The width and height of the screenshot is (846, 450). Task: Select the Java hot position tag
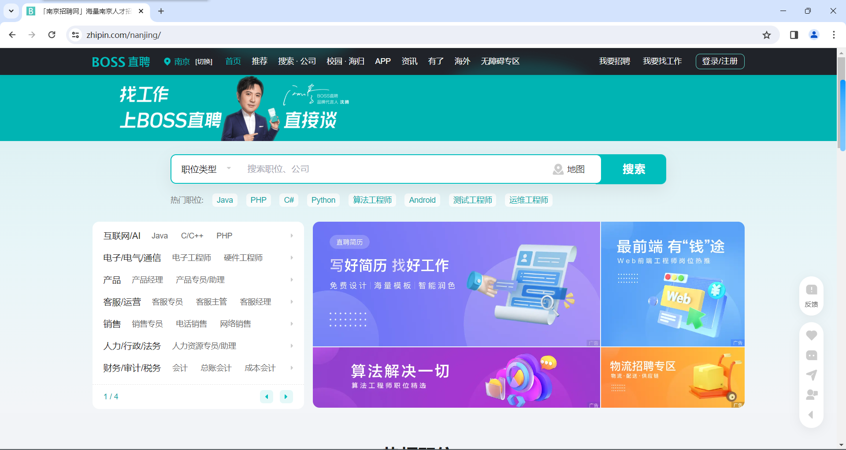click(225, 200)
